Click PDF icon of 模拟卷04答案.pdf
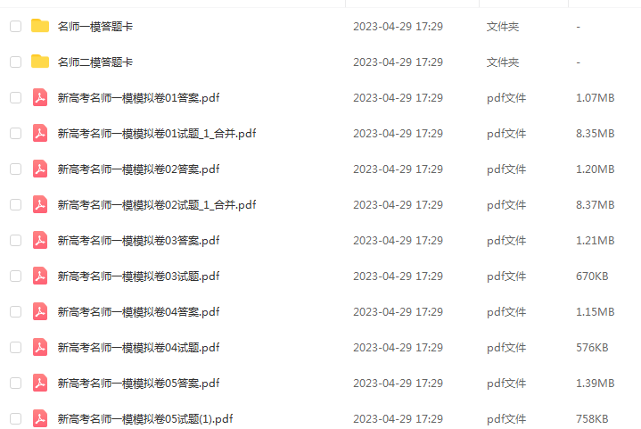 click(x=40, y=311)
